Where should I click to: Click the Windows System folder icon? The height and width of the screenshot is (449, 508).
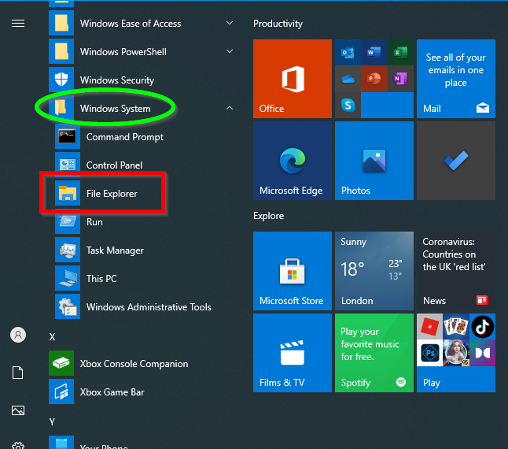[x=61, y=108]
